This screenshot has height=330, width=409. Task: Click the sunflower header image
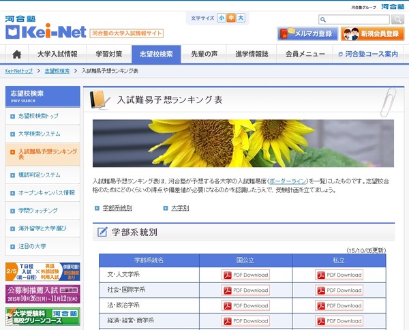click(243, 143)
